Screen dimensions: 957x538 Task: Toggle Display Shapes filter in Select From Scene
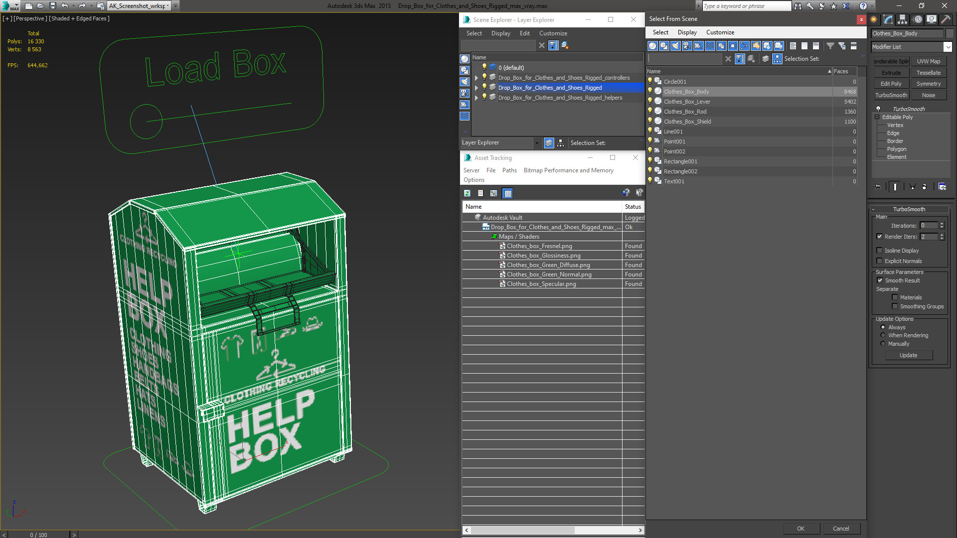(664, 46)
